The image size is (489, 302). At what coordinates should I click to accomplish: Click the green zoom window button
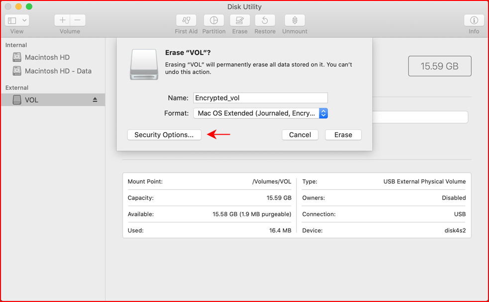point(29,6)
